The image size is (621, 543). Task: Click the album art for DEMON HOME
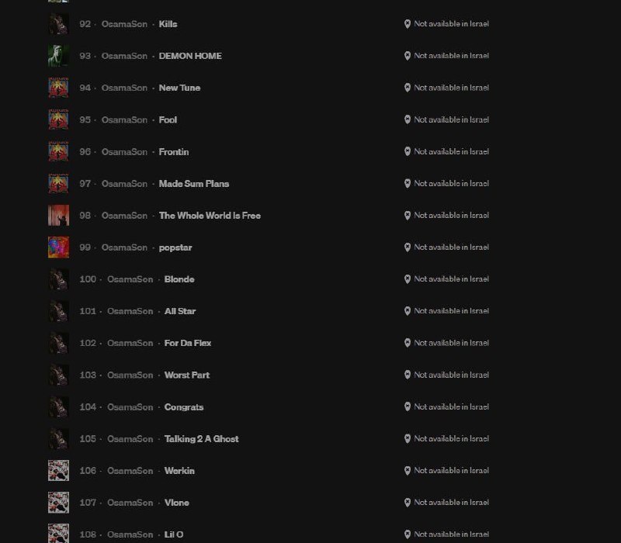58,56
